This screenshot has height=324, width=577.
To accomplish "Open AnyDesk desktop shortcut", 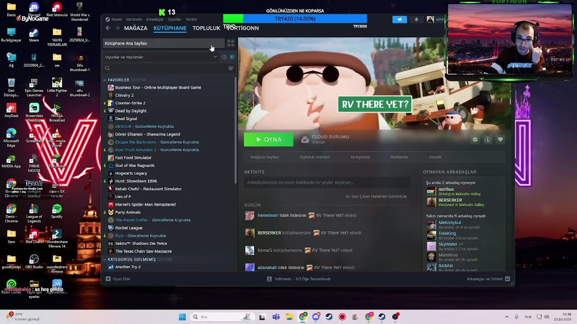I will 11,111.
